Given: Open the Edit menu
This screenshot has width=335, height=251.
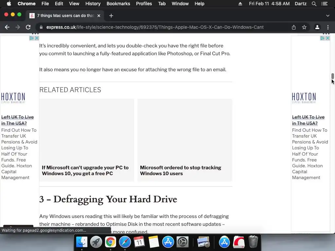Looking at the screenshot, I should click(x=59, y=4).
